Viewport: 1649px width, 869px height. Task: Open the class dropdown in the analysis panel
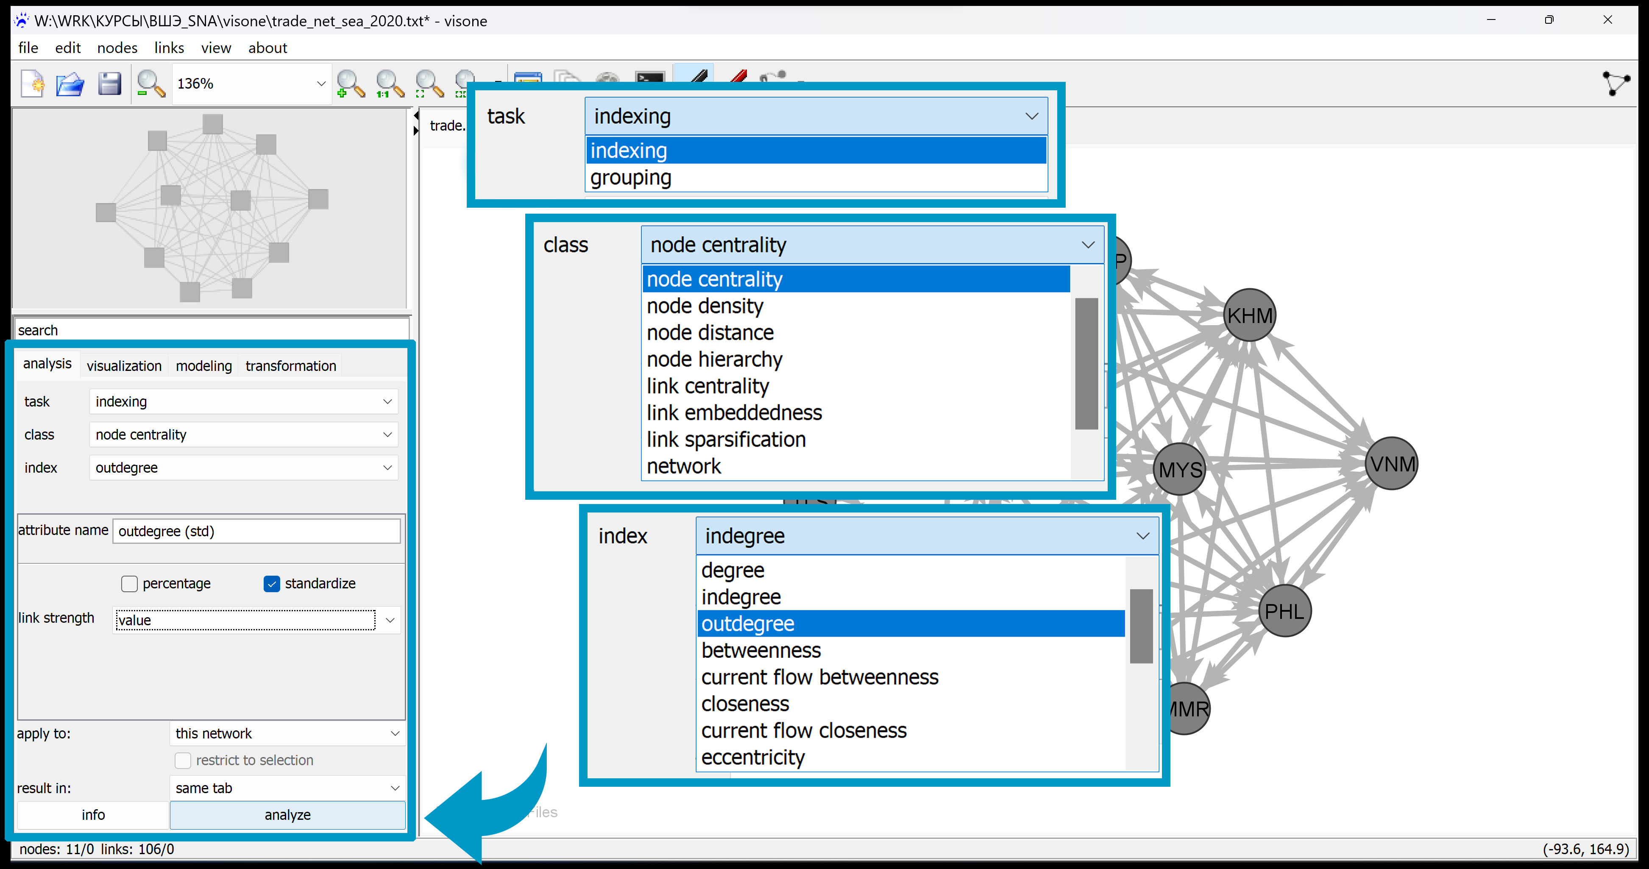click(x=243, y=434)
